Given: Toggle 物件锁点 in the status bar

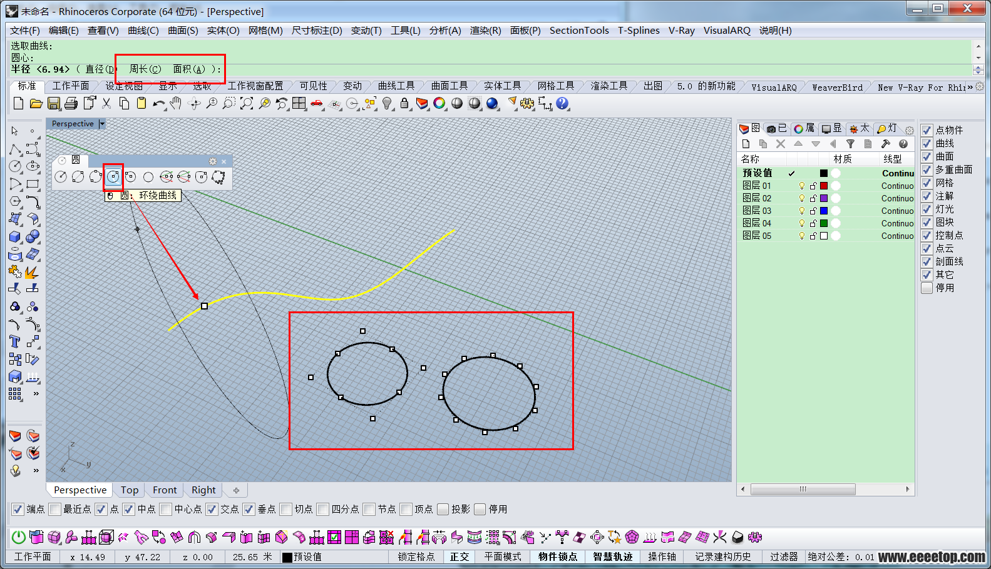Looking at the screenshot, I should coord(558,556).
